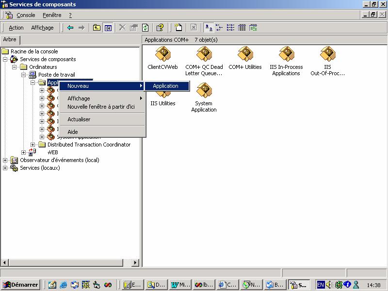Click the System Application icon

pyautogui.click(x=204, y=90)
